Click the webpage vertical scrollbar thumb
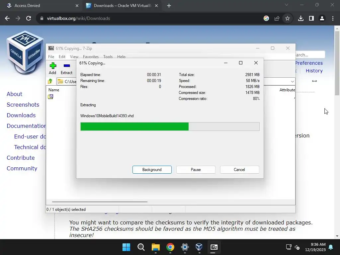The height and width of the screenshot is (255, 340). (x=337, y=63)
